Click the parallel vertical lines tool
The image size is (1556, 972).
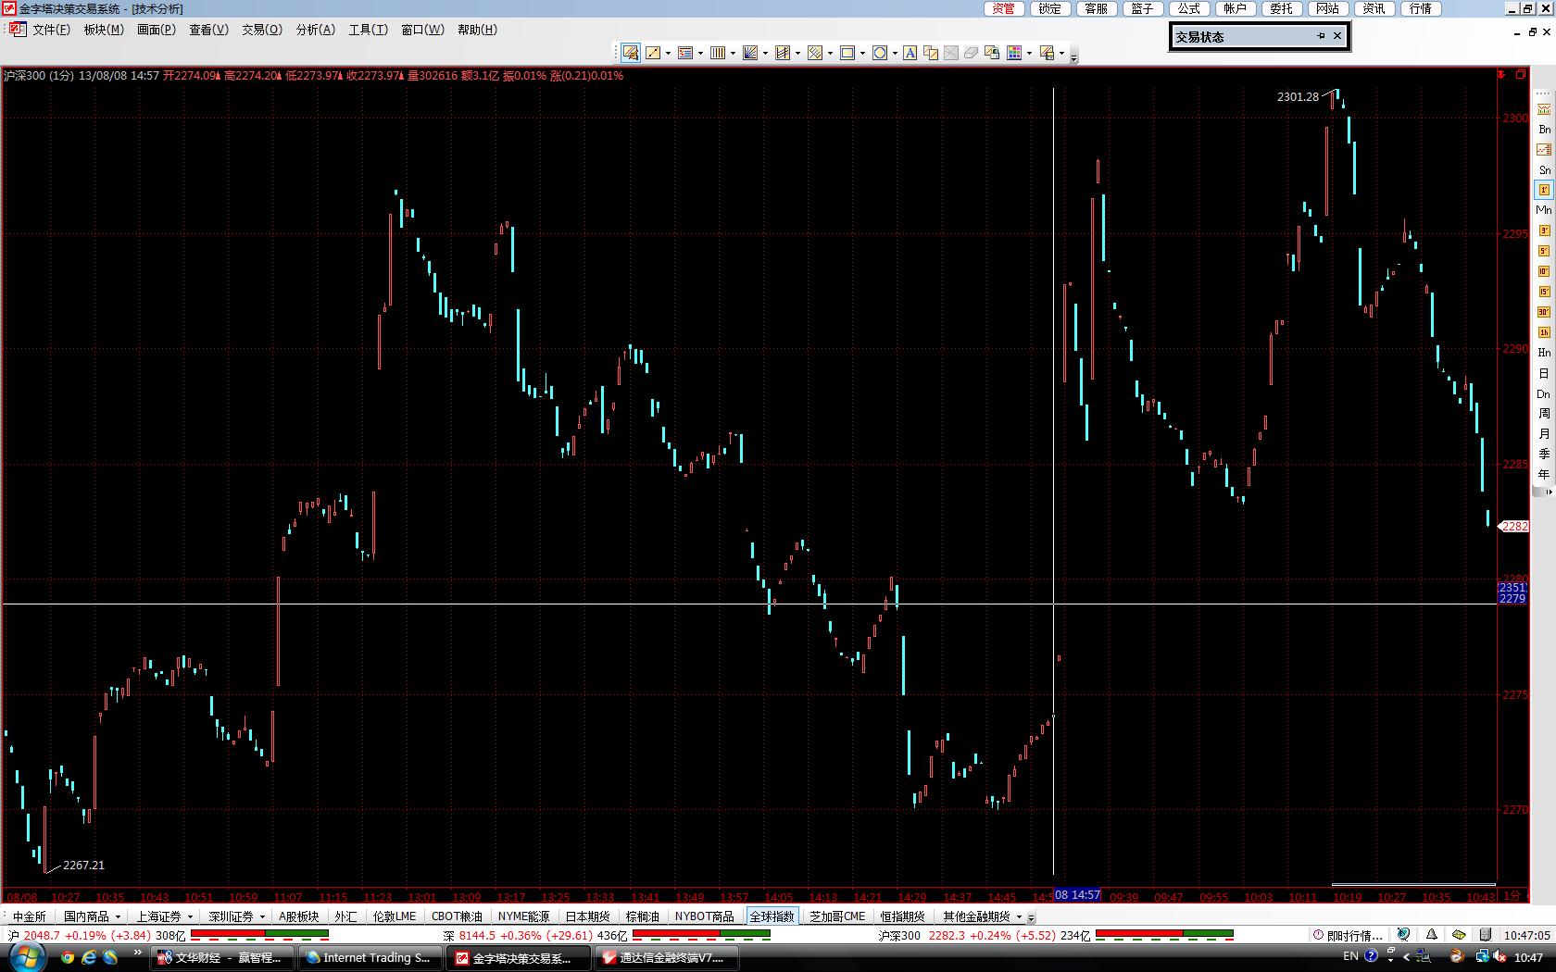[x=718, y=53]
